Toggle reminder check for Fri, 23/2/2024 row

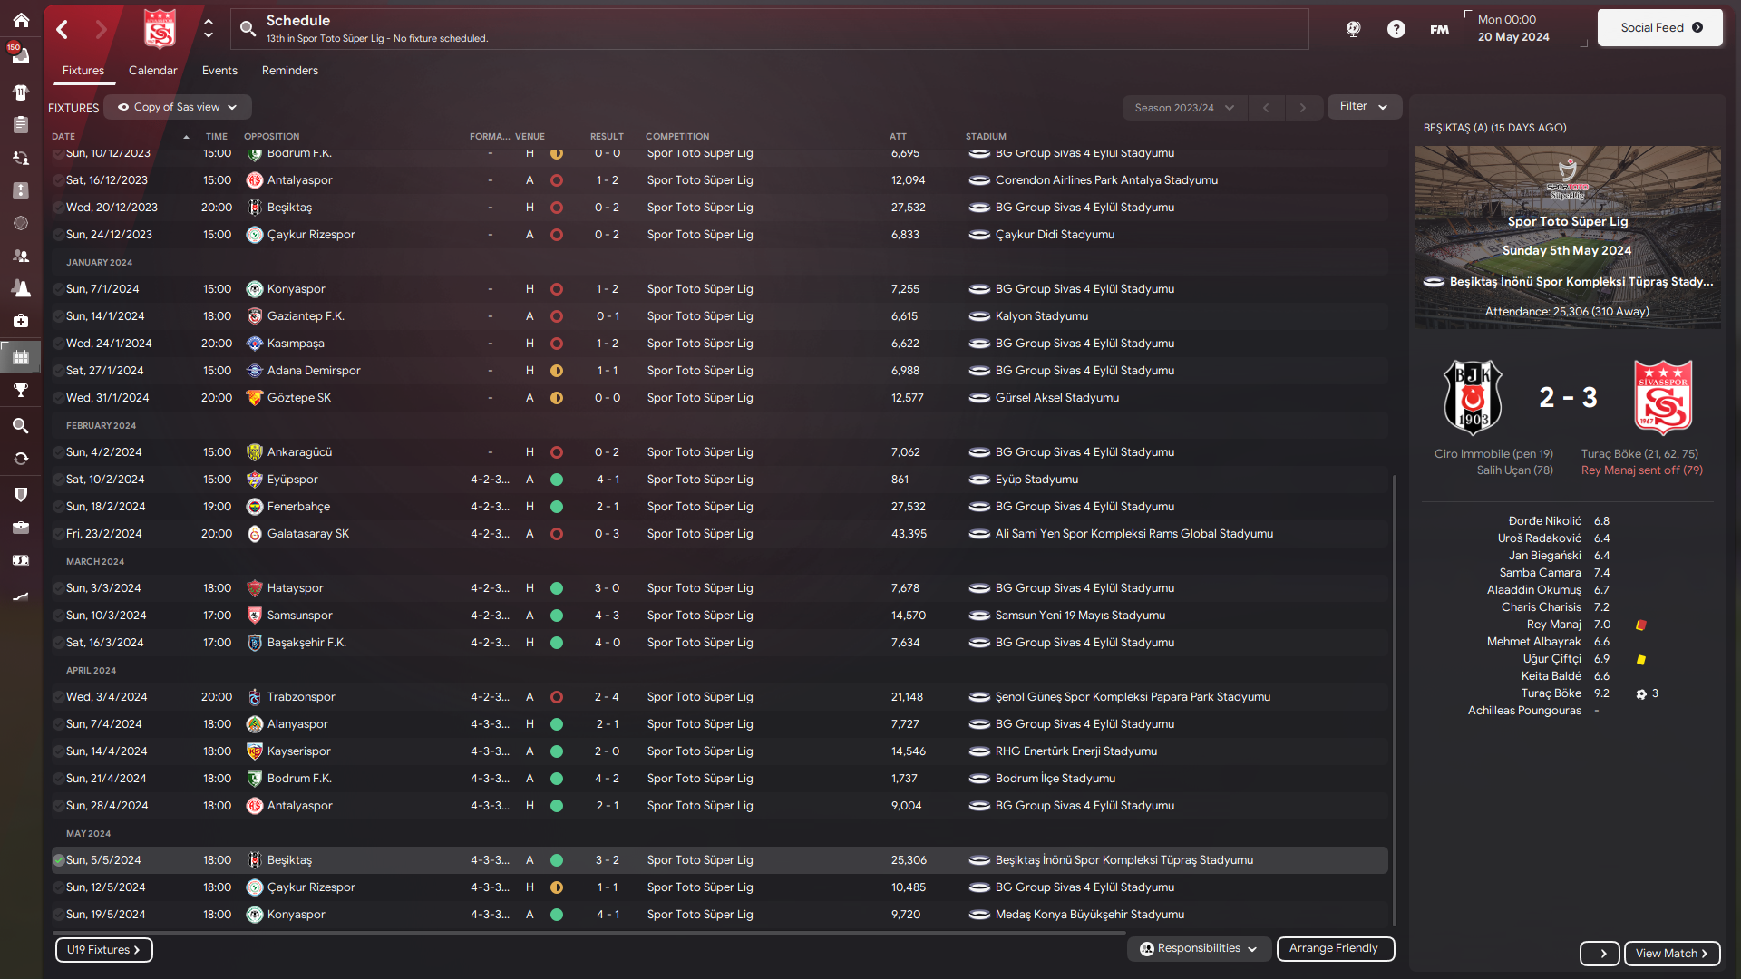point(58,534)
